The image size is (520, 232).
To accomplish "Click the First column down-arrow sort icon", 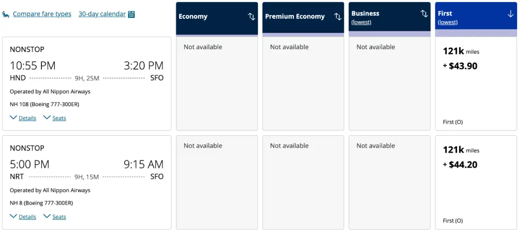I will [510, 13].
